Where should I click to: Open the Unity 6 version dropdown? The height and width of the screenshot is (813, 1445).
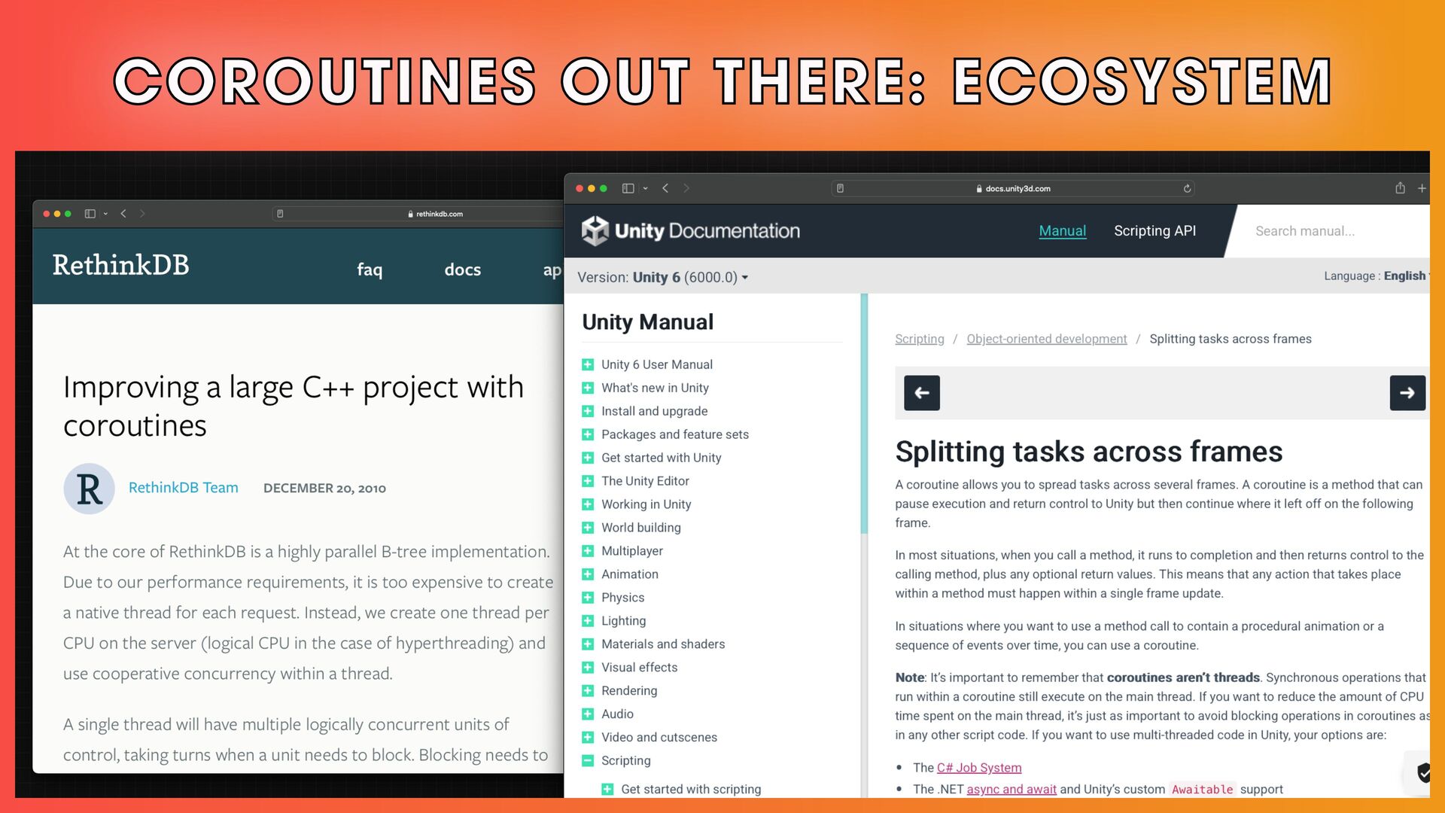click(690, 277)
